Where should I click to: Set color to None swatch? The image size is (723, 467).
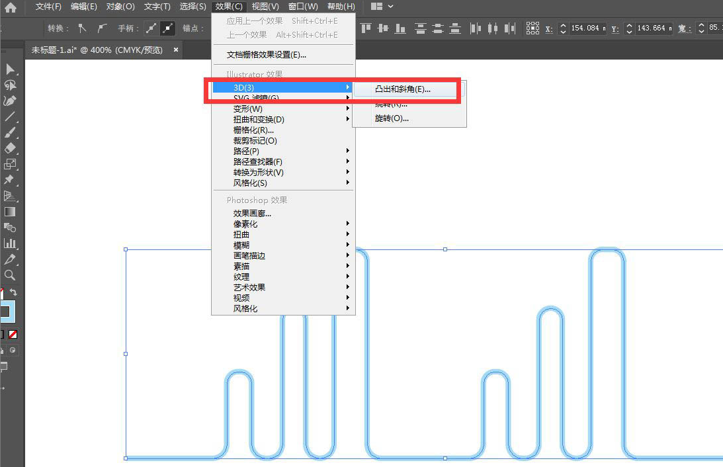pos(13,334)
